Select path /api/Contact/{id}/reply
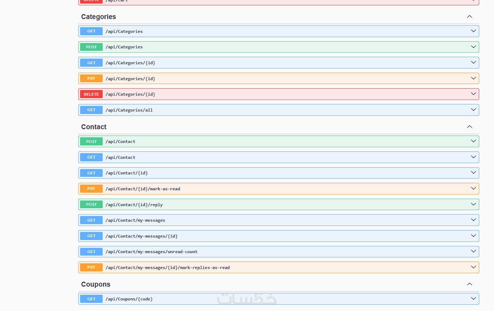Screen dimensions: 494x311 pos(134,205)
